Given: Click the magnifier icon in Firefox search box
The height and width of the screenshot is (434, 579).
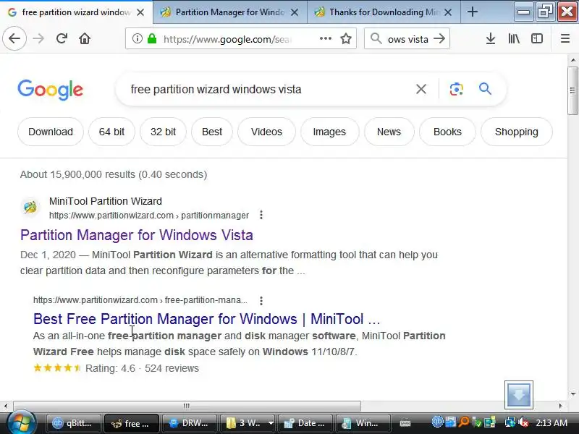Looking at the screenshot, I should pyautogui.click(x=376, y=38).
